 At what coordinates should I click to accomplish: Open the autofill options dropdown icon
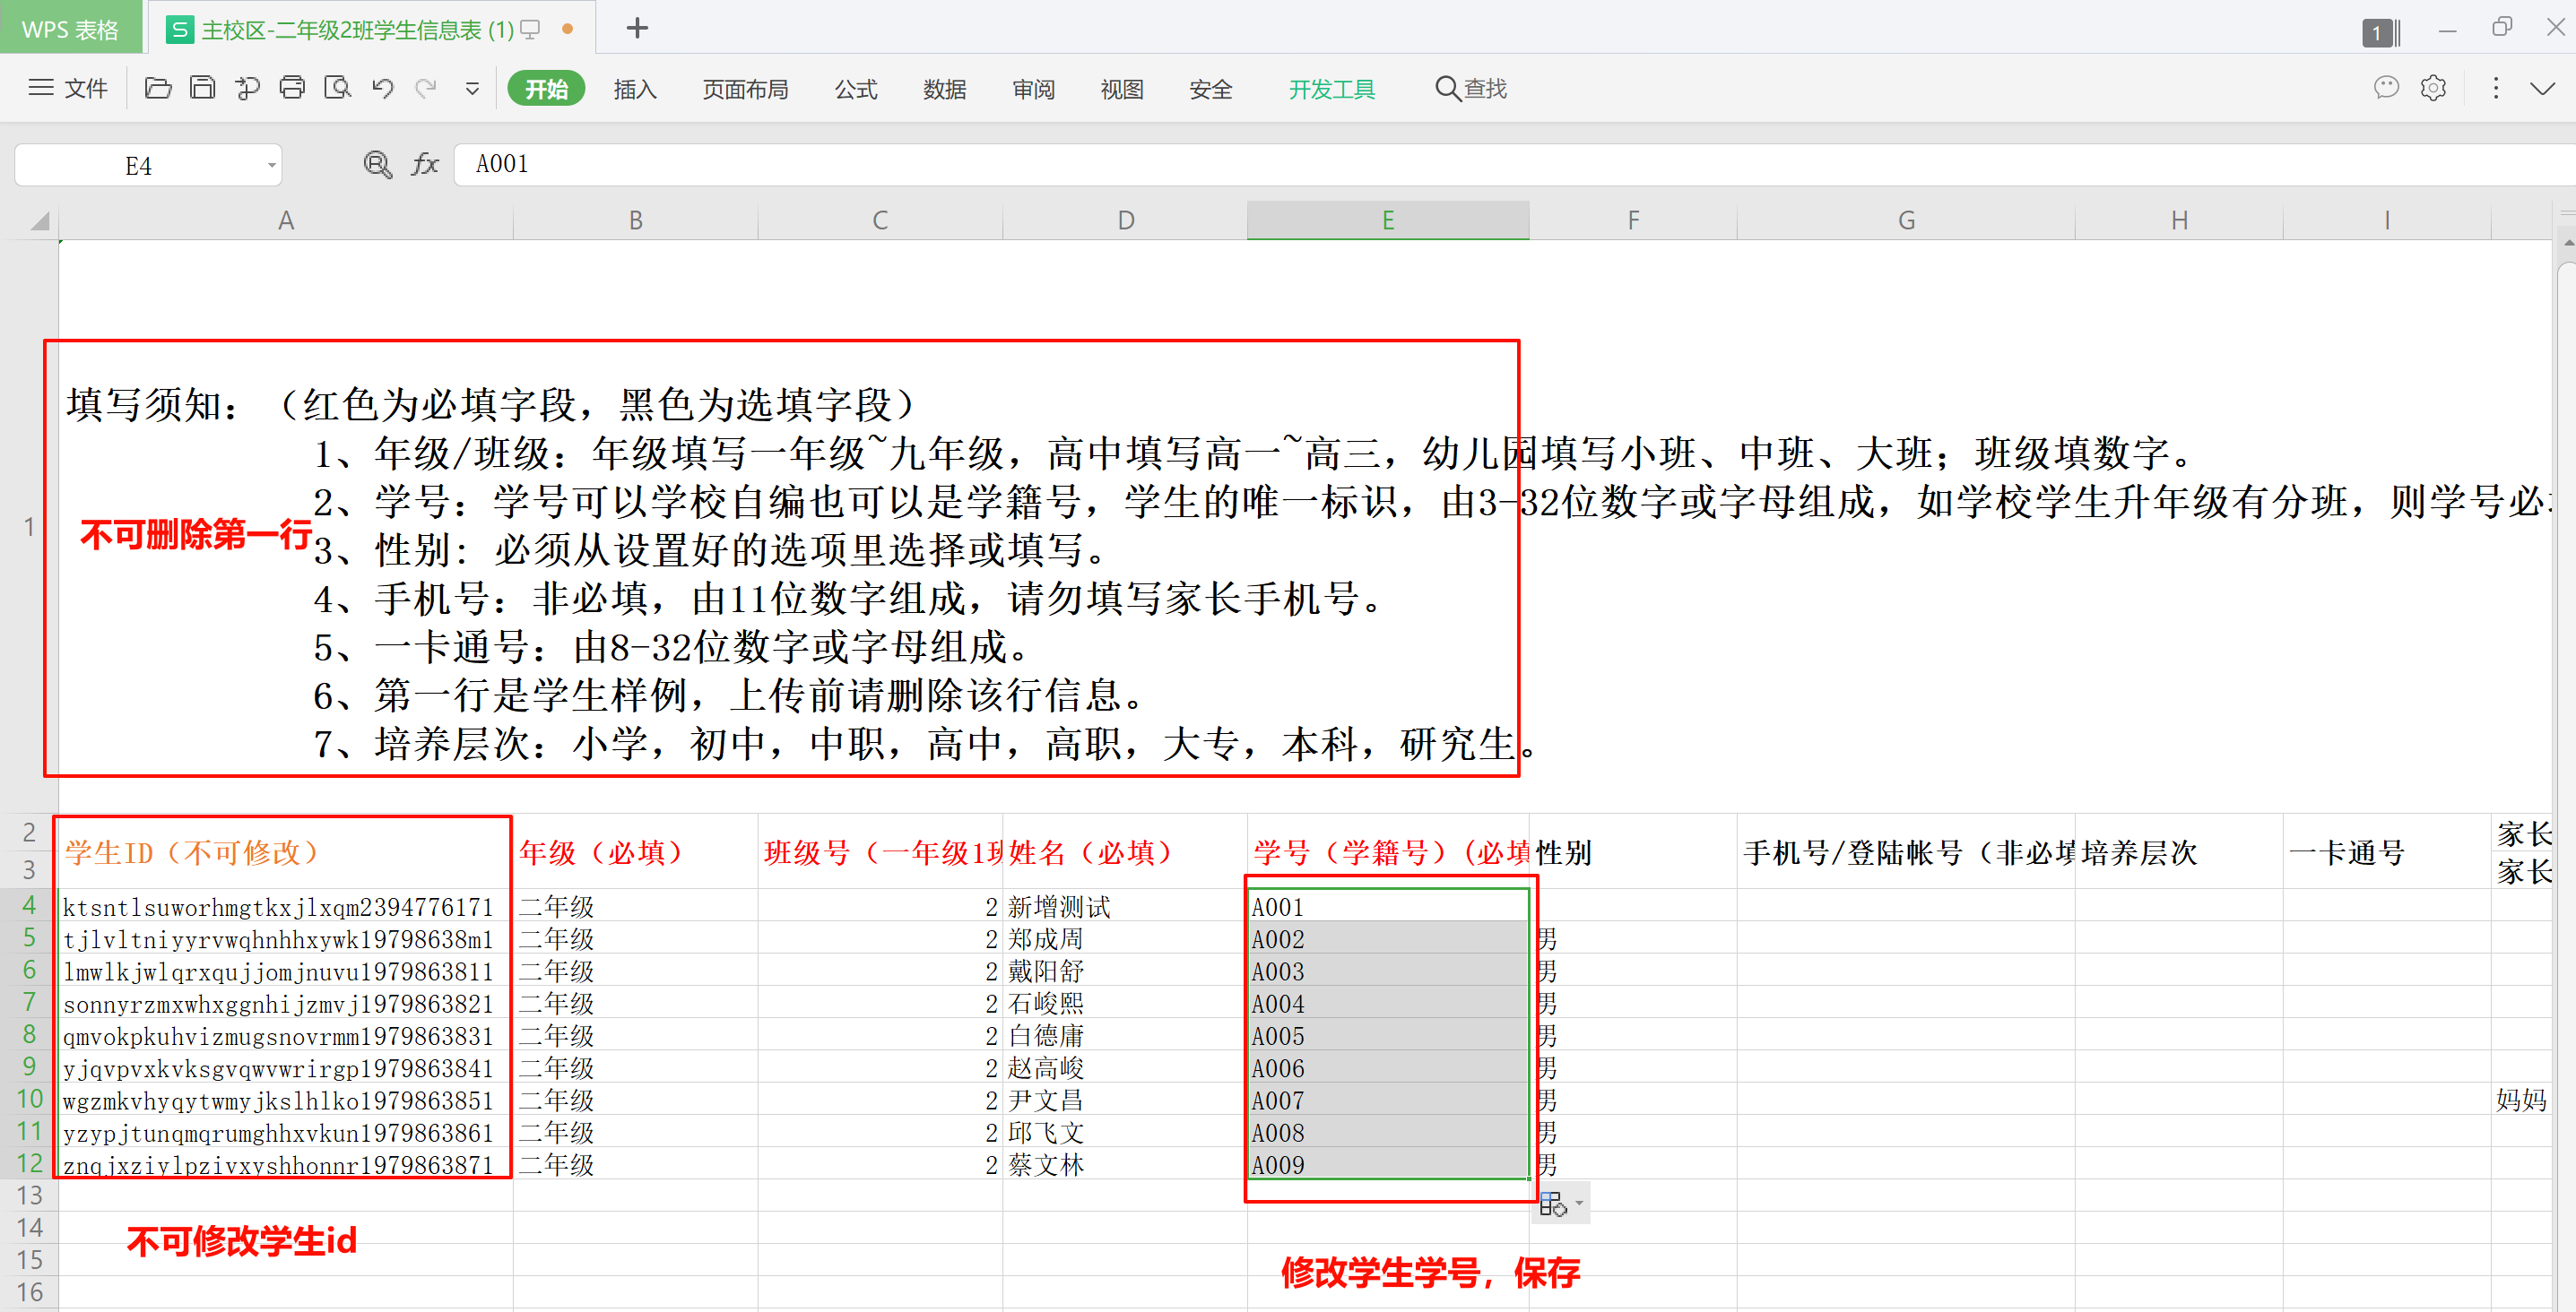[x=1561, y=1204]
